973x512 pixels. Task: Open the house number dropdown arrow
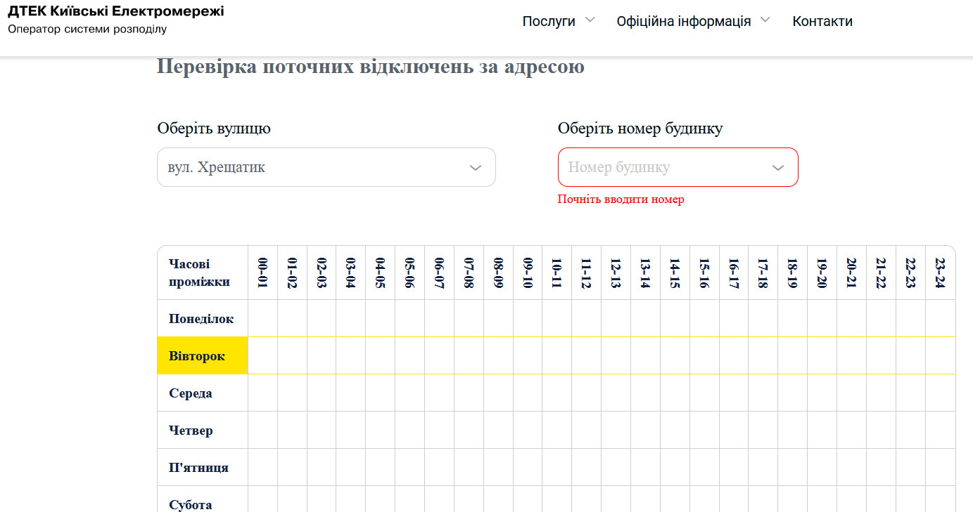(778, 168)
